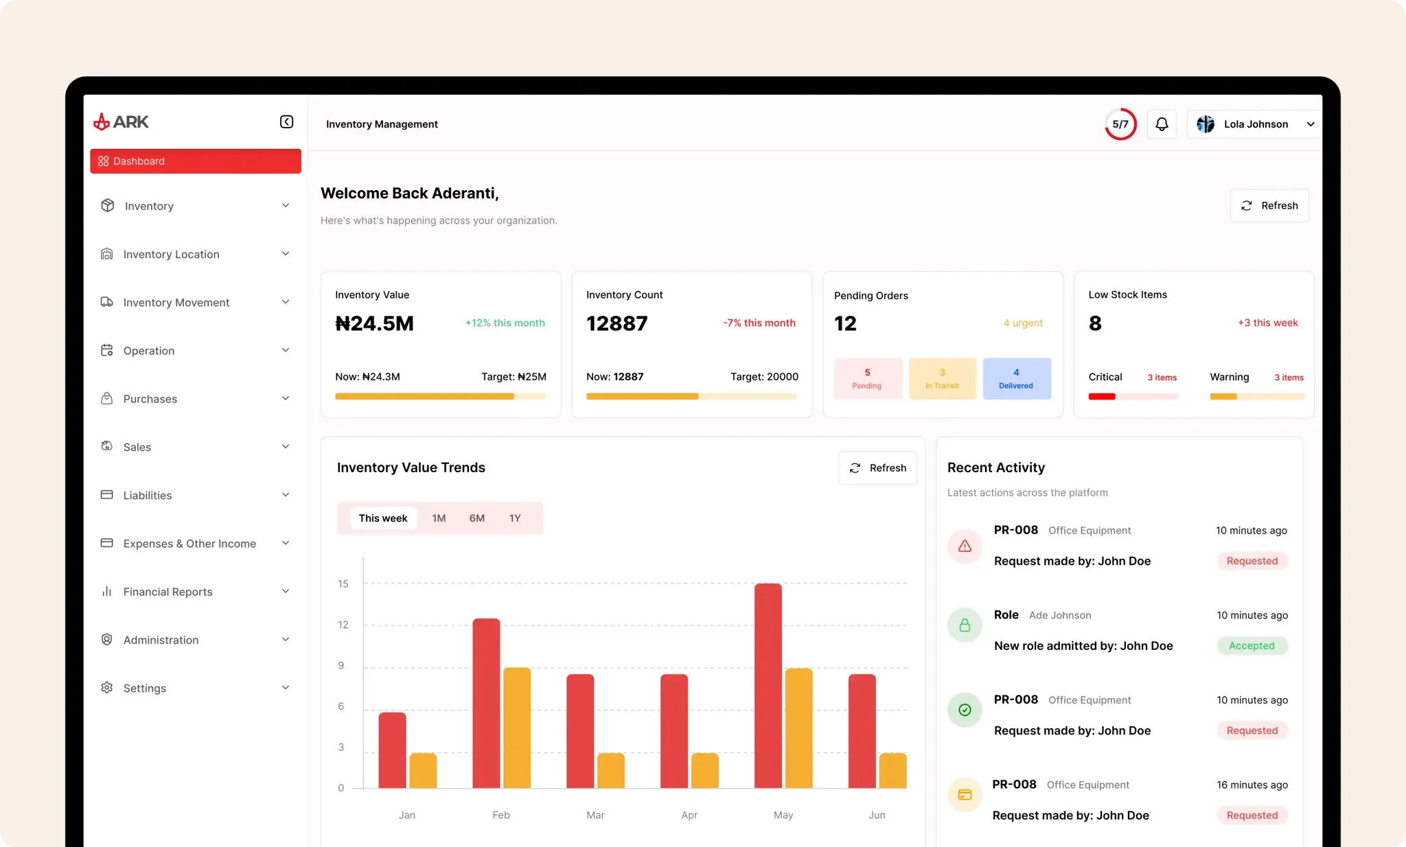Viewport: 1406px width, 847px height.
Task: Open the Dashboard menu item
Action: 196,161
